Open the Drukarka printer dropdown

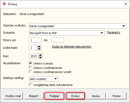click(x=67, y=33)
